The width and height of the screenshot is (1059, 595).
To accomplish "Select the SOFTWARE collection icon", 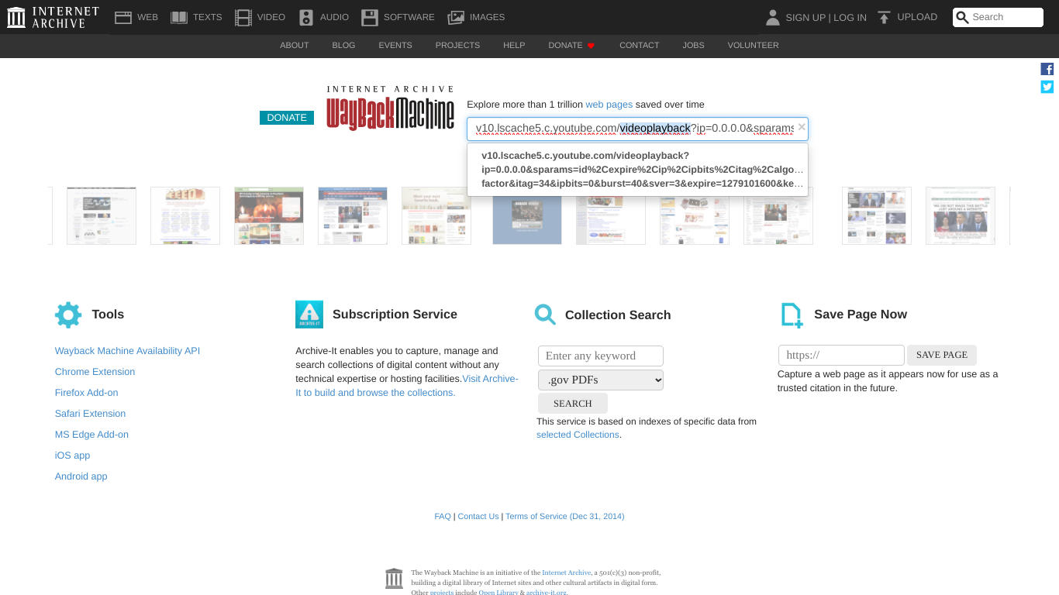I will (x=371, y=16).
